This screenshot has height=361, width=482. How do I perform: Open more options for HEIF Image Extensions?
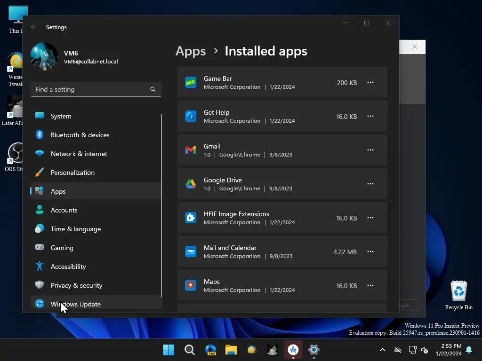coord(370,218)
